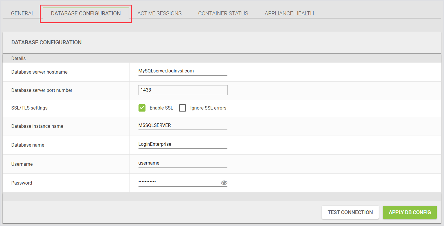Edit the Database instance name field
Viewport: 444px width, 226px height.
click(x=183, y=125)
